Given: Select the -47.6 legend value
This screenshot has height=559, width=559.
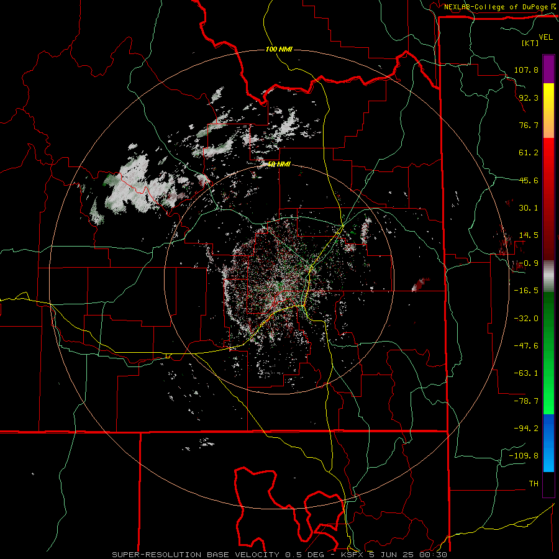Looking at the screenshot, I should pos(526,346).
